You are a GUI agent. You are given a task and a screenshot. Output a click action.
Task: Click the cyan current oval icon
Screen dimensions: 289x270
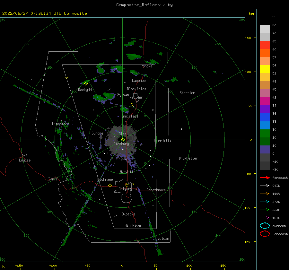click(265, 226)
